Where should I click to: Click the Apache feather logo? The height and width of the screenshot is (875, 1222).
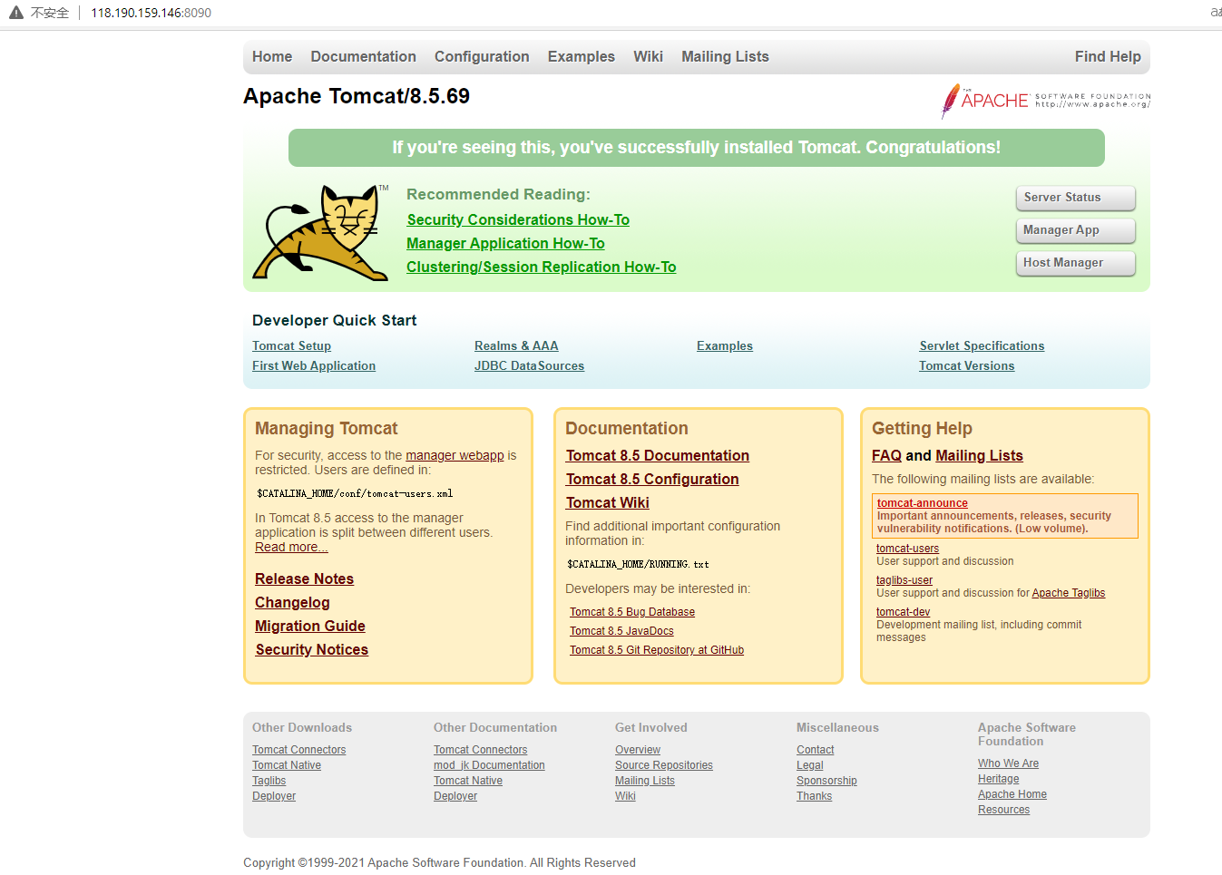click(1045, 101)
